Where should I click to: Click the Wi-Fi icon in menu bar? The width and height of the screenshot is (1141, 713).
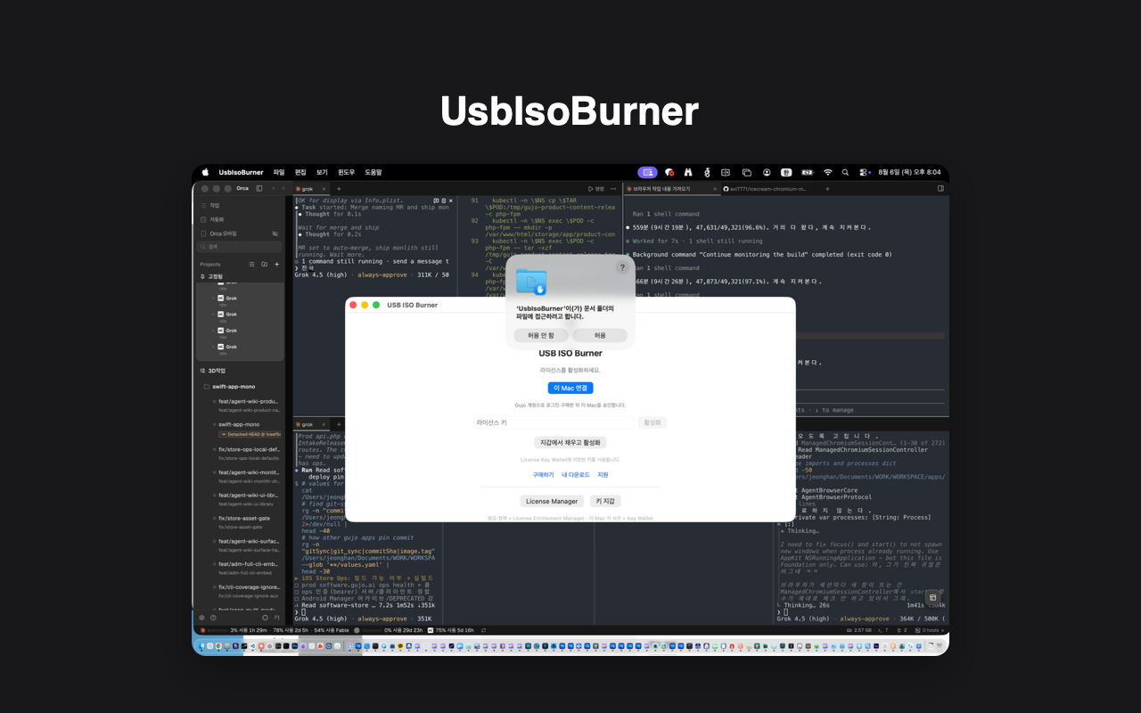pos(827,172)
